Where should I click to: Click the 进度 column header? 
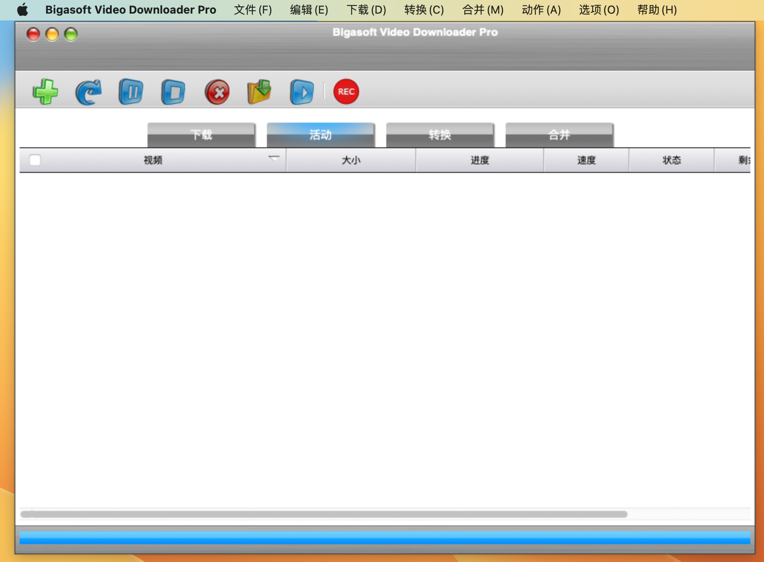point(480,161)
